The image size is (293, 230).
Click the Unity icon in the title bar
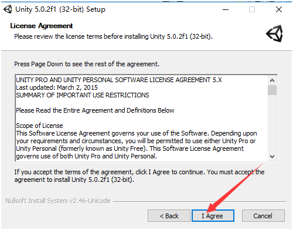click(x=8, y=9)
